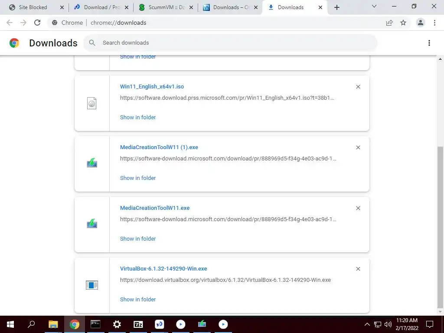This screenshot has width=444, height=333.
Task: Remove MediaCreationToolW11.exe from the list
Action: coord(358,208)
